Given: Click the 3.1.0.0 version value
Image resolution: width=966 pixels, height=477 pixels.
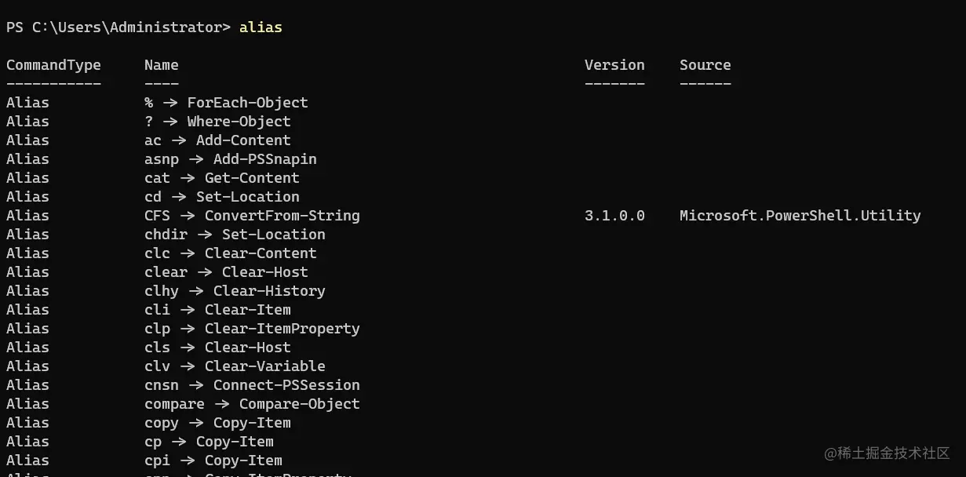Looking at the screenshot, I should 614,216.
